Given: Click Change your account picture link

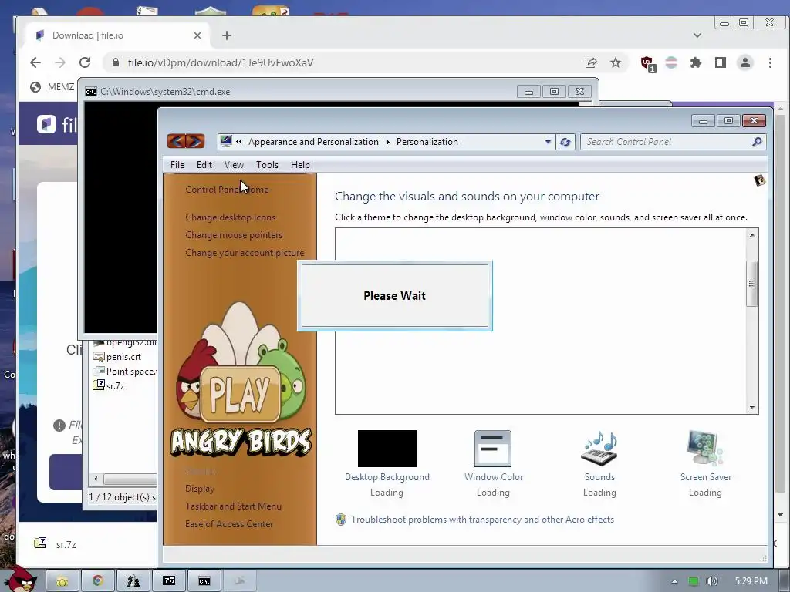Looking at the screenshot, I should click(245, 252).
